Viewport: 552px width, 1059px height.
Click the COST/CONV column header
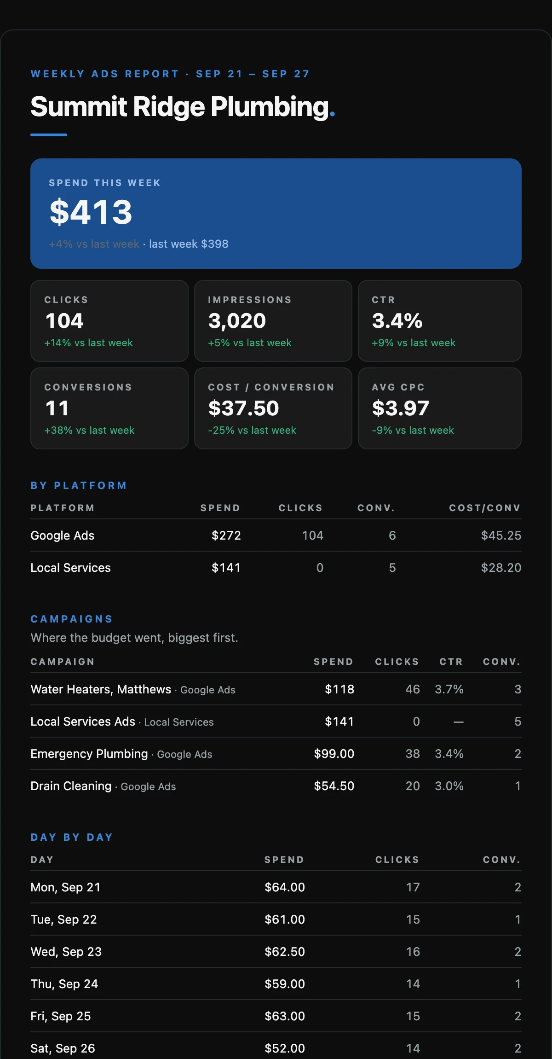[x=485, y=508]
